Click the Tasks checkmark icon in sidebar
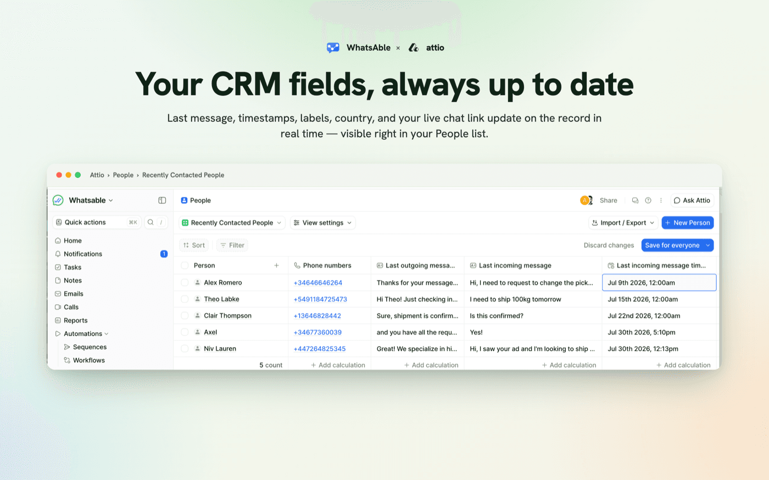 tap(58, 267)
